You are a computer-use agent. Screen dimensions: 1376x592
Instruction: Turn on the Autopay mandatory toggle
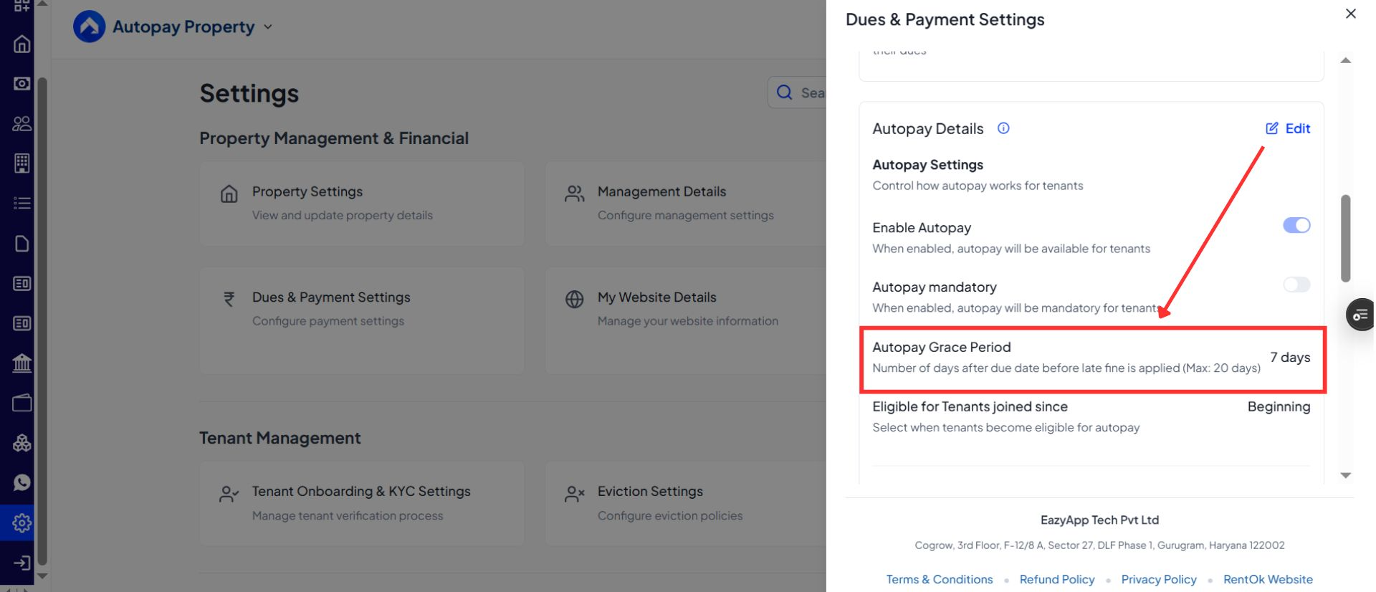click(x=1296, y=285)
